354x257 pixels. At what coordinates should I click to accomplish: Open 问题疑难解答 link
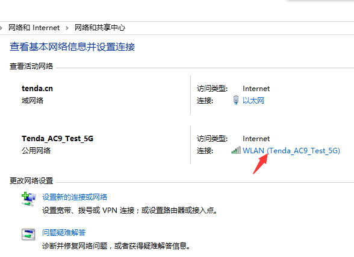pyautogui.click(x=64, y=233)
